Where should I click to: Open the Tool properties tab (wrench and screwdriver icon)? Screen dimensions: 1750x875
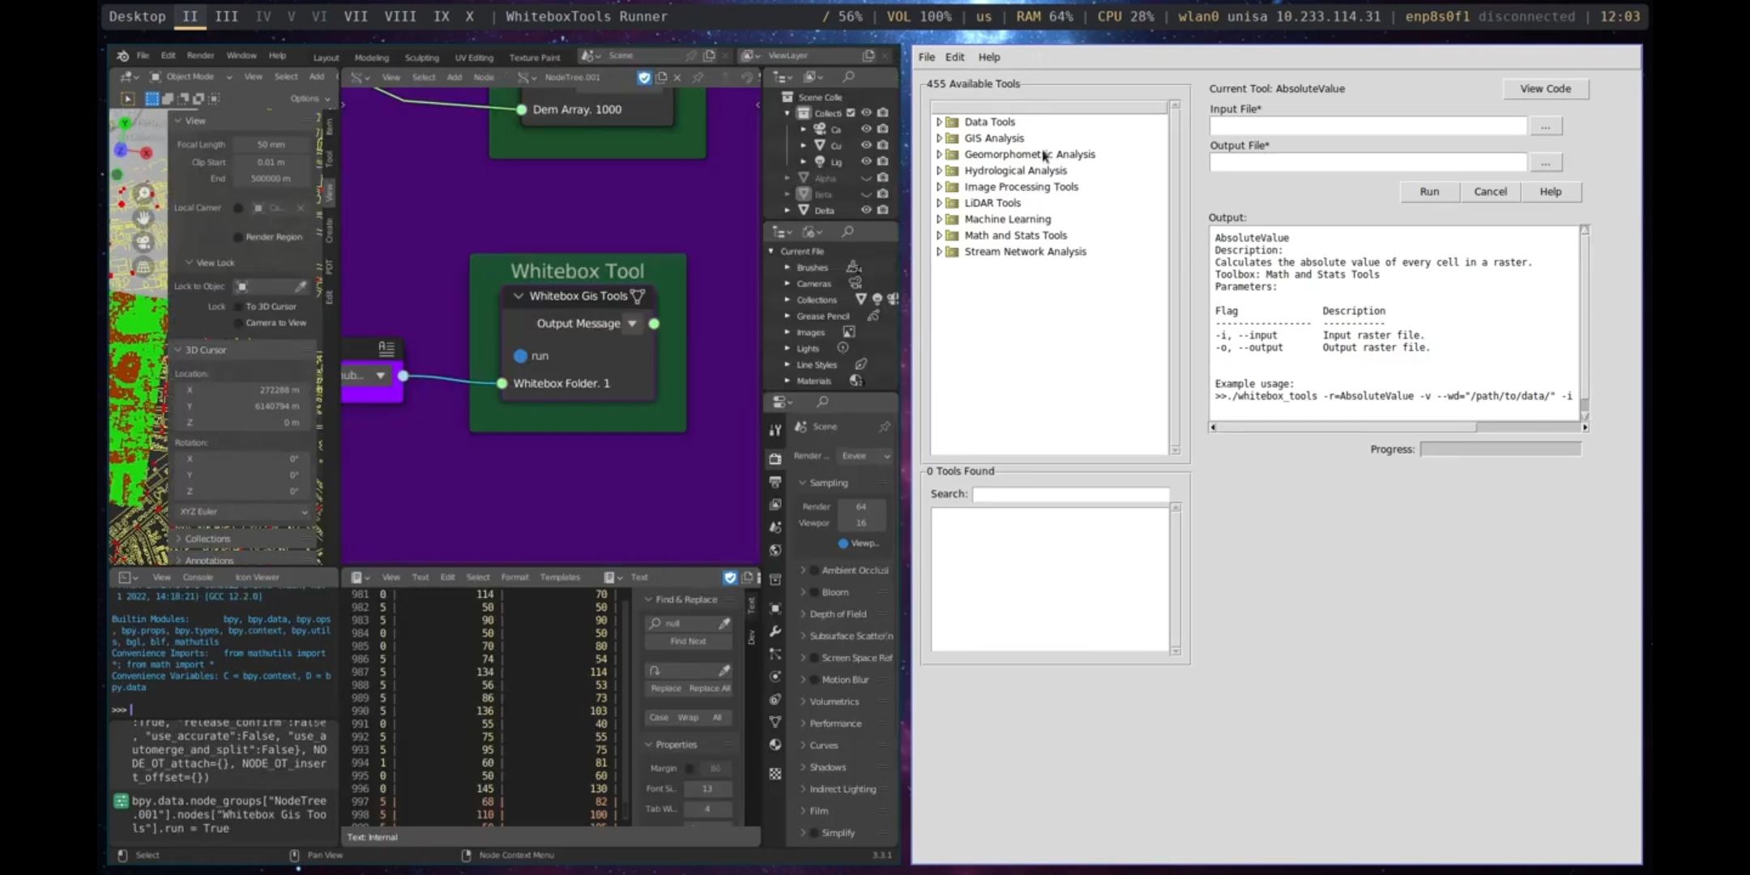(x=775, y=430)
